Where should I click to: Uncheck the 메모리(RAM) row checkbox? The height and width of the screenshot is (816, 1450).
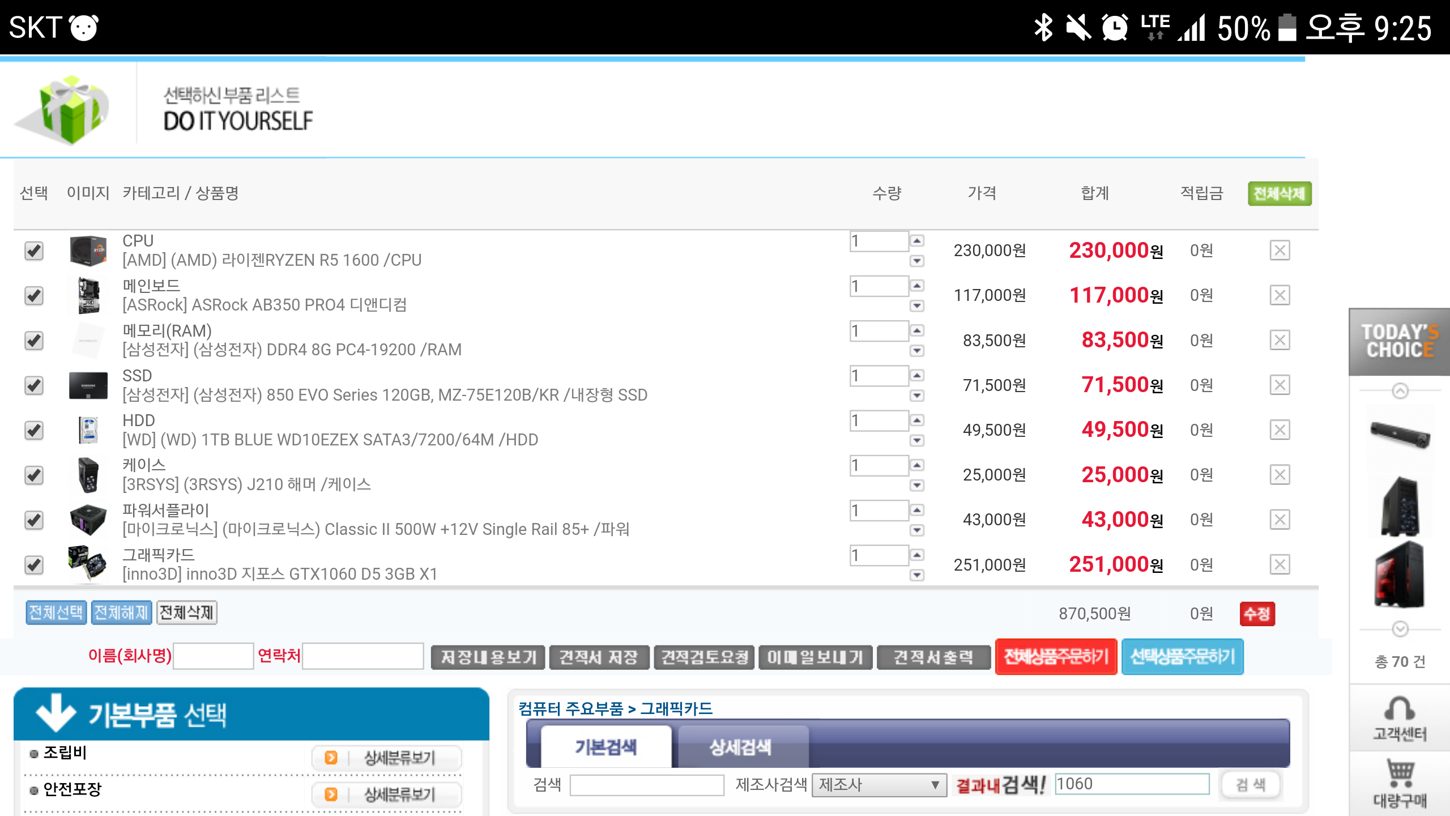(34, 341)
